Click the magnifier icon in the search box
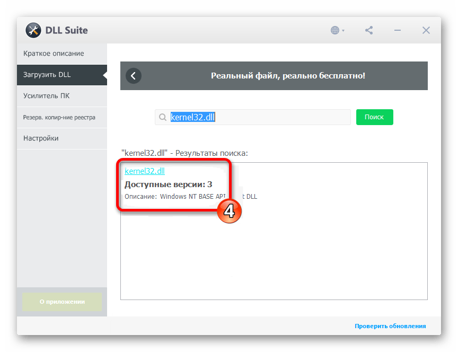The width and height of the screenshot is (458, 352). click(x=162, y=117)
